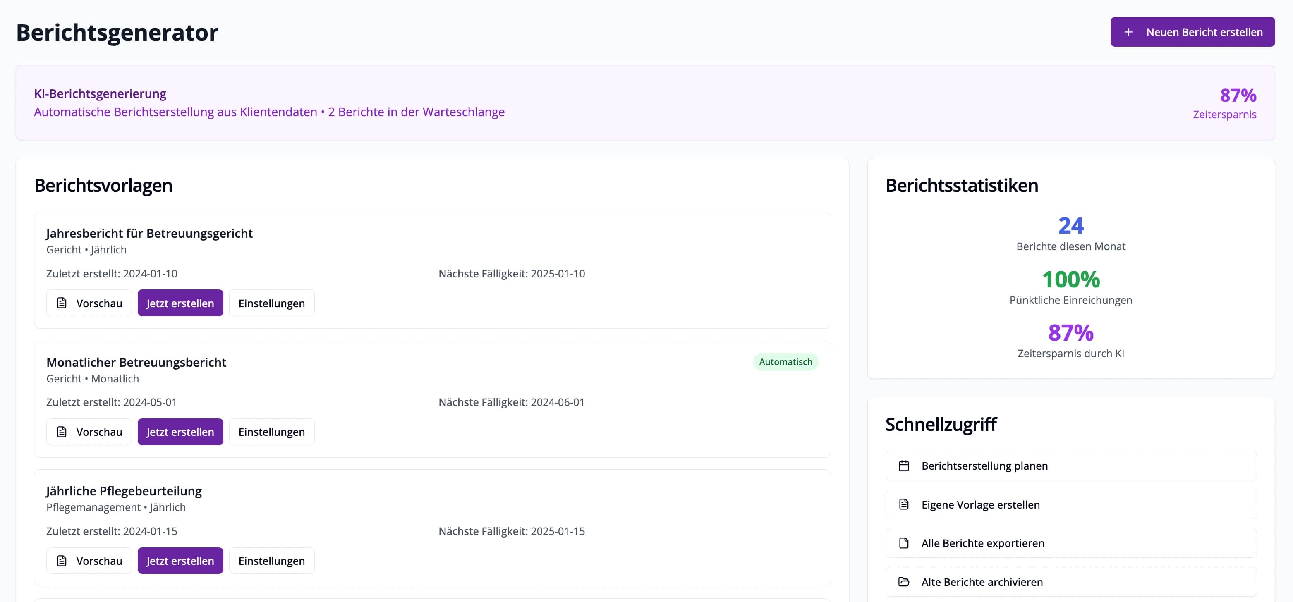Open Einstellungen for the Monatlicher Betreuungsbericht
Screen dimensions: 1293x602
tap(272, 432)
